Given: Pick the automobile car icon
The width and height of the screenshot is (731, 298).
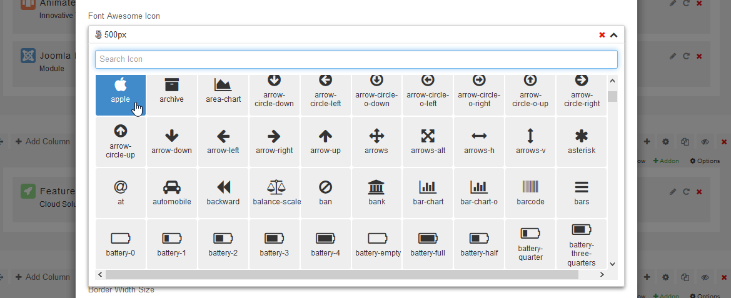Looking at the screenshot, I should tap(171, 193).
